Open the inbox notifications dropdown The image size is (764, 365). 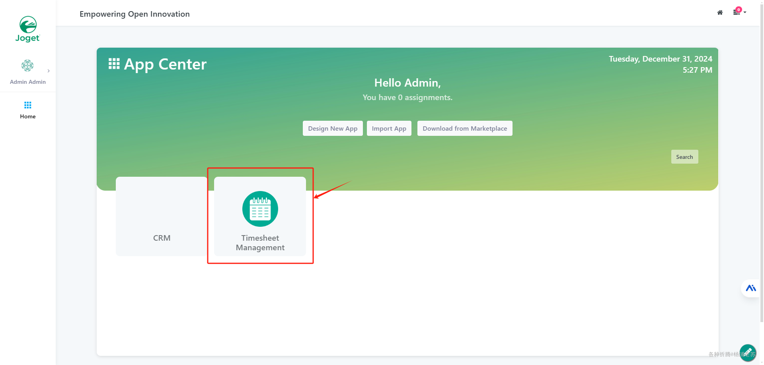pos(739,12)
